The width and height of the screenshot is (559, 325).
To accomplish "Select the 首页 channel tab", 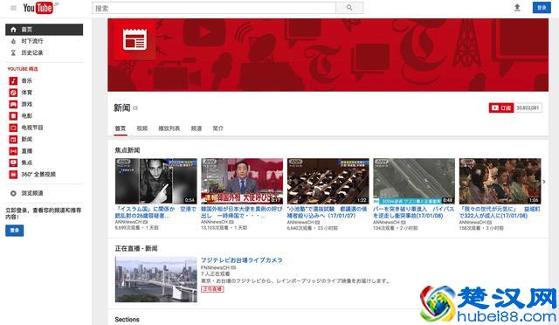I will click(121, 128).
